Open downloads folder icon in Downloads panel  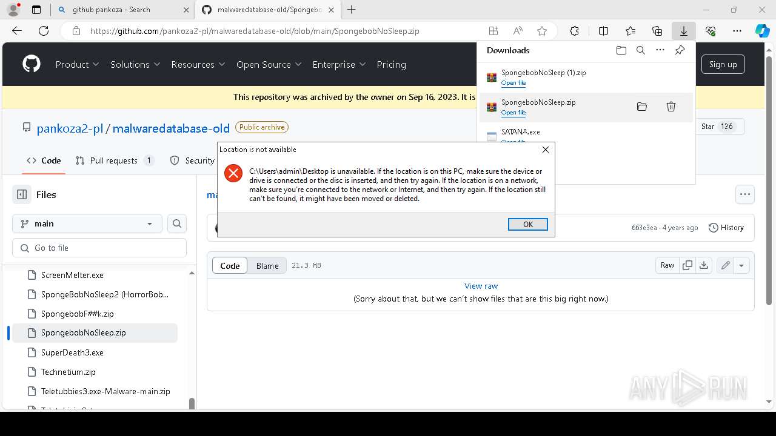point(621,50)
